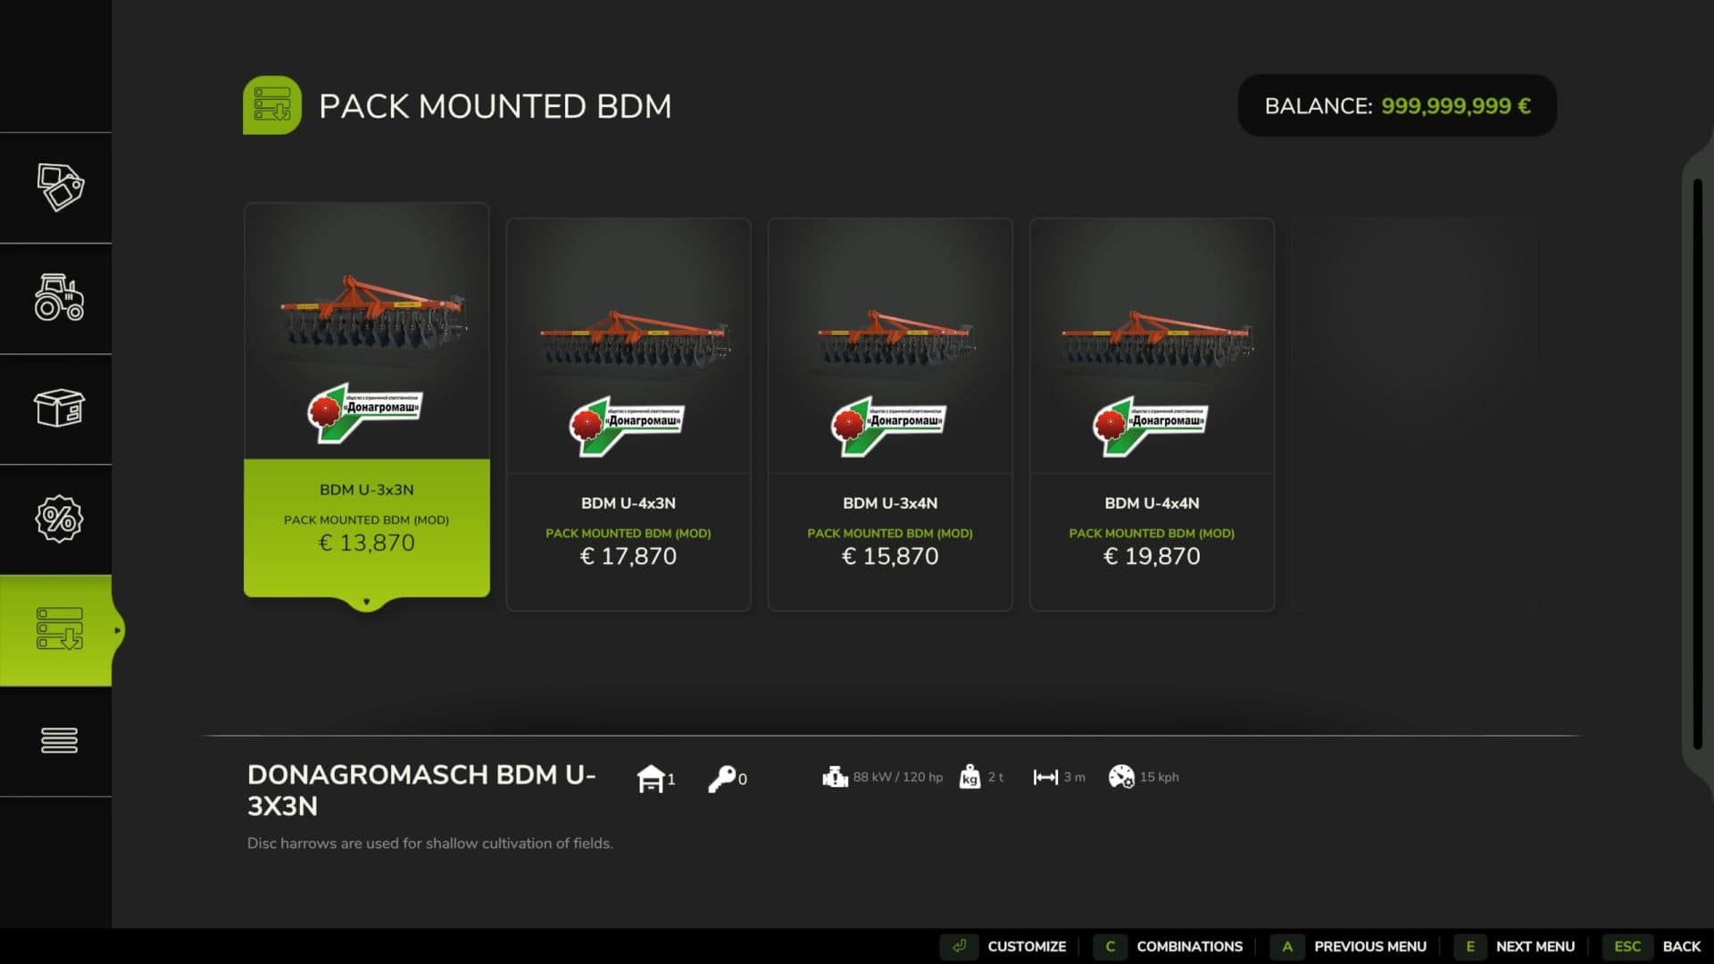Open the price tags sales category

pyautogui.click(x=59, y=187)
